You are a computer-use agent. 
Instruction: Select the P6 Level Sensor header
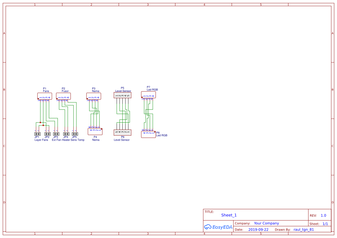click(x=123, y=132)
